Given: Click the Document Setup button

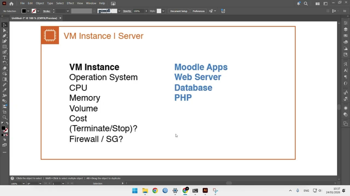Looking at the screenshot, I should coord(179,11).
